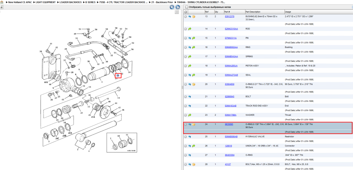Open '19H04A - SWING CYLINDER ASSEMBLY' breadcrumb
The image size is (353, 170).
[x=201, y=2]
